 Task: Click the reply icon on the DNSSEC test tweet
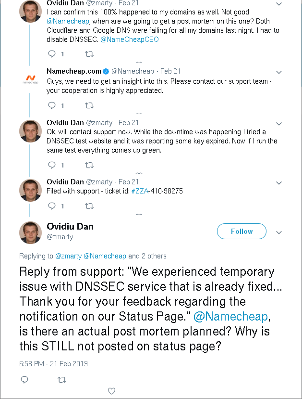(51, 164)
